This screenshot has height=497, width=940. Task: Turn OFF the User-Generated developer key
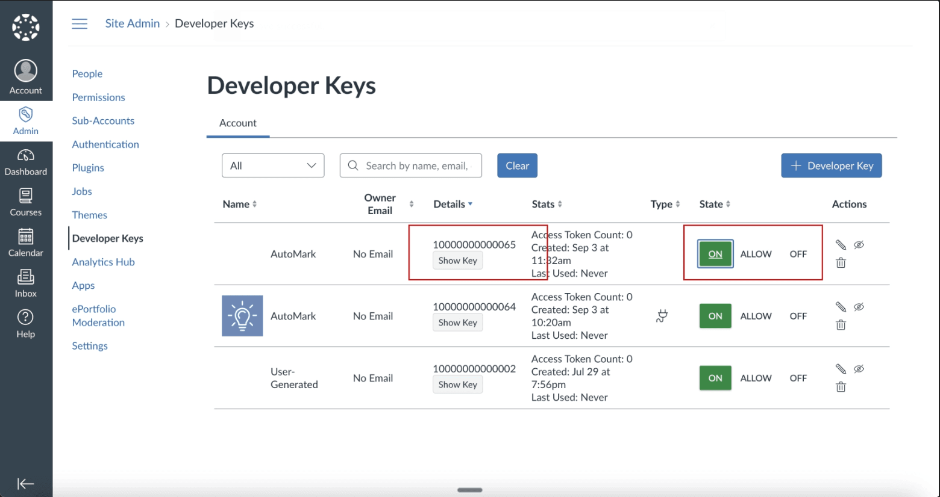[x=797, y=378]
